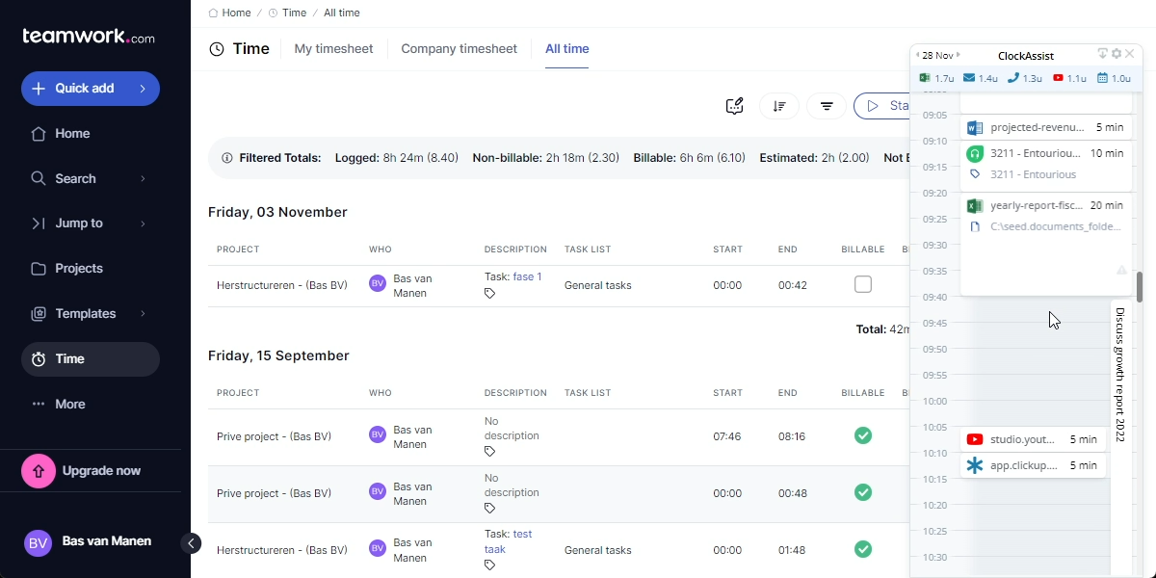Click the Filtered Totals info icon

[x=227, y=158]
